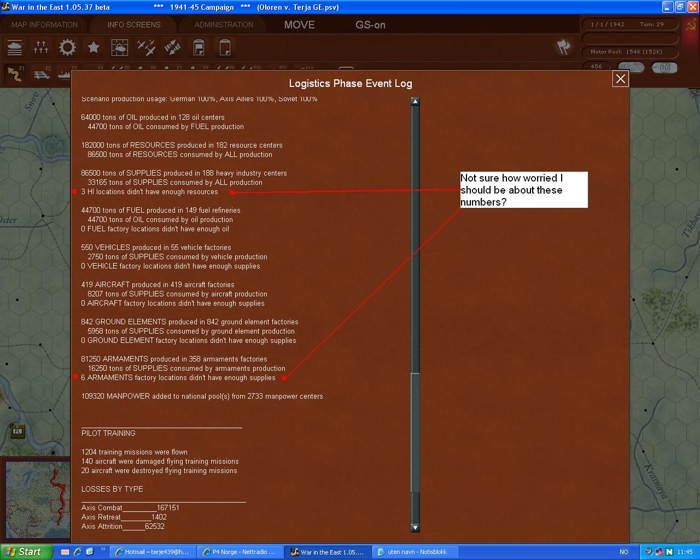Click the minimap thumbnail in corner
This screenshot has height=560, width=700.
pos(38,501)
